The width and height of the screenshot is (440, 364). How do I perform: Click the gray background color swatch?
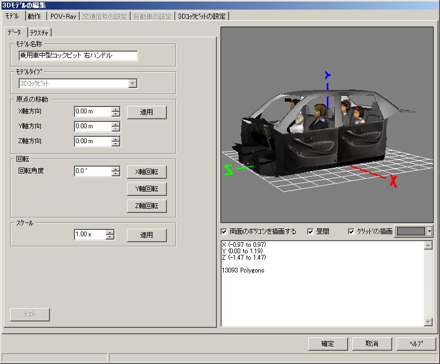[411, 231]
